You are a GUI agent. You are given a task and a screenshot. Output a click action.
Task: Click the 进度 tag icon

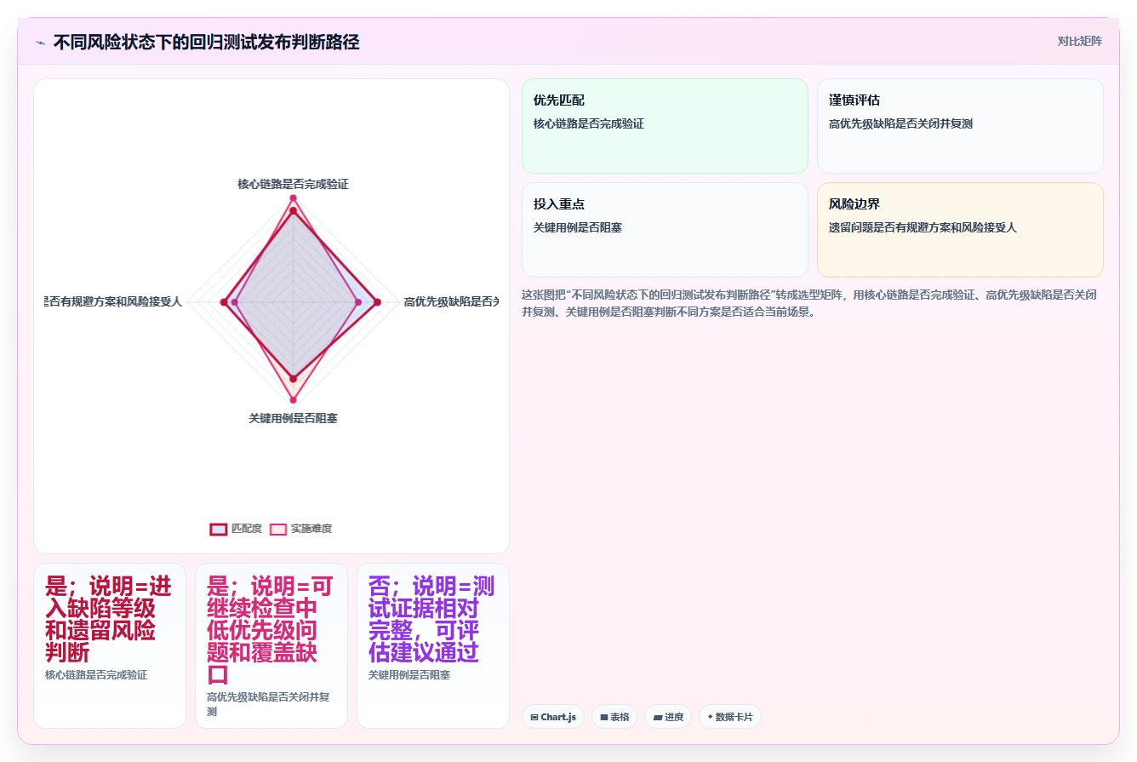tap(658, 717)
